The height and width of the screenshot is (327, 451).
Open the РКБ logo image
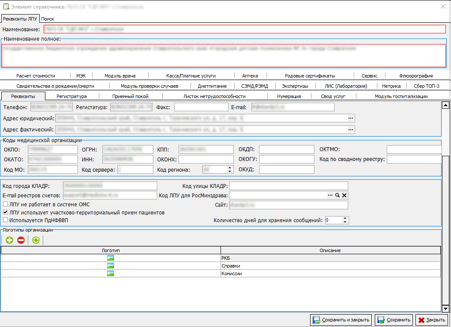111,258
